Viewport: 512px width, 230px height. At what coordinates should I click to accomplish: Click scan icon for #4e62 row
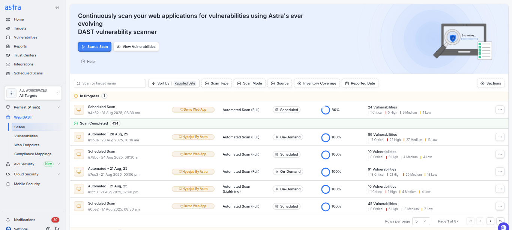point(79,110)
